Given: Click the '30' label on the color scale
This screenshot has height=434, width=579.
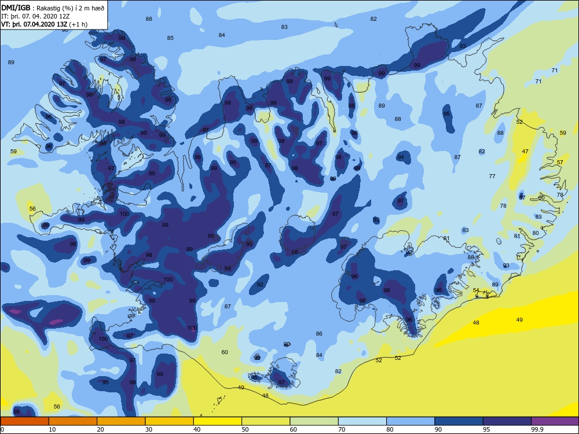Looking at the screenshot, I should pyautogui.click(x=149, y=429).
